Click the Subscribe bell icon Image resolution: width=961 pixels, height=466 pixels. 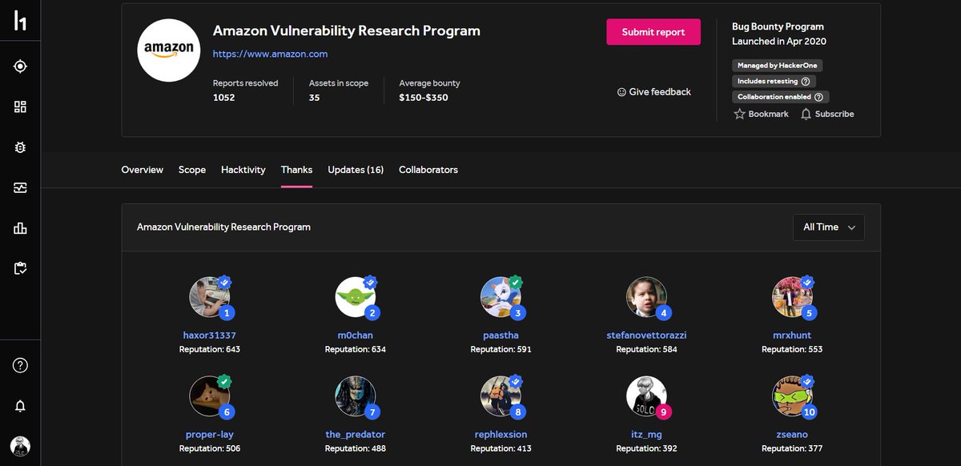tap(806, 114)
